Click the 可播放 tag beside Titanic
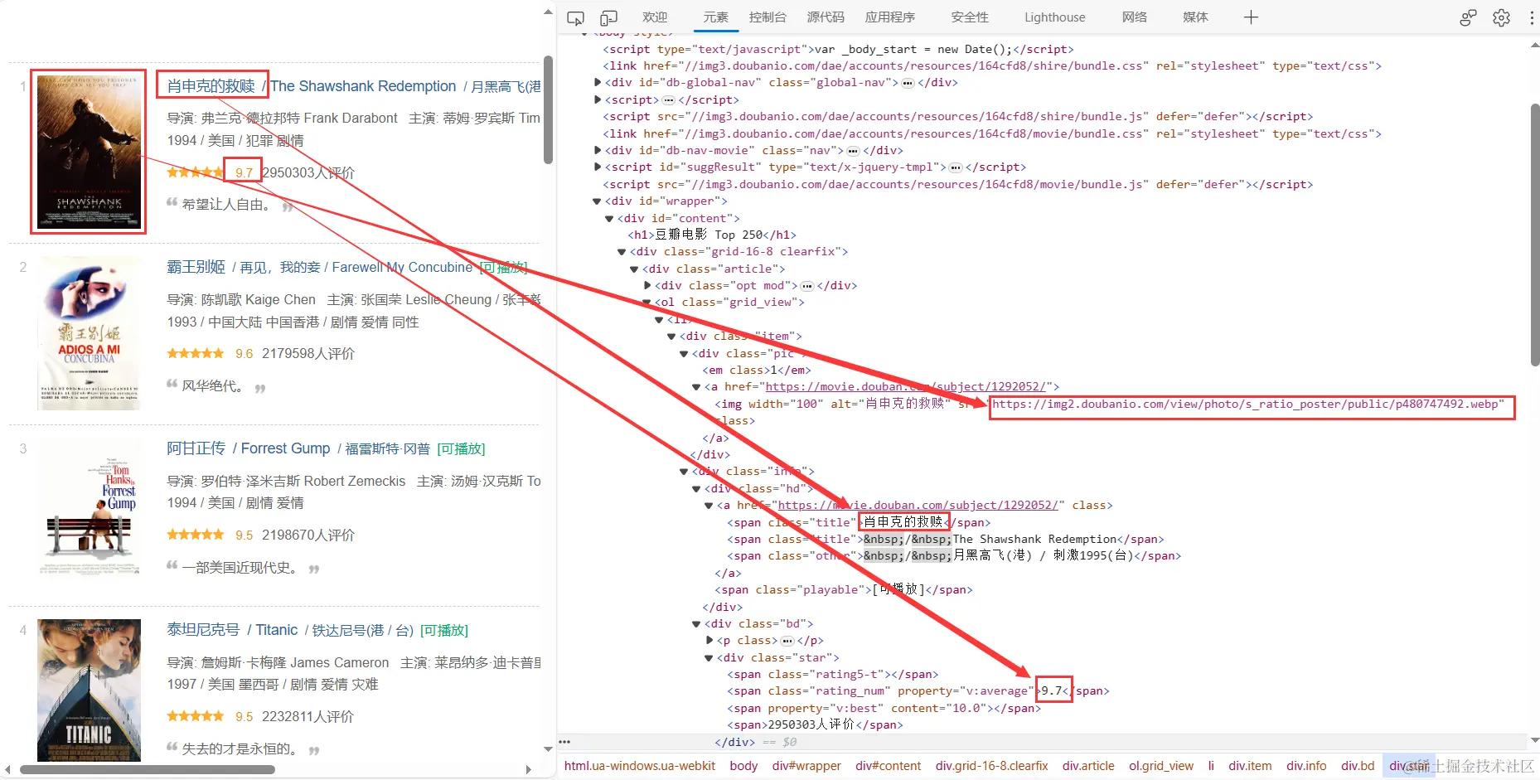This screenshot has height=780, width=1540. 444,631
